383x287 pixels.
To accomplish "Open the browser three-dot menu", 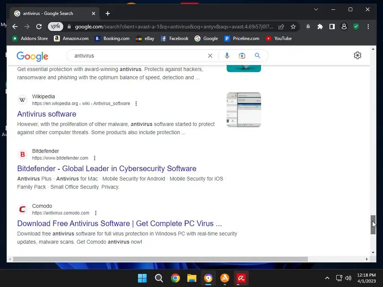I will pyautogui.click(x=368, y=27).
